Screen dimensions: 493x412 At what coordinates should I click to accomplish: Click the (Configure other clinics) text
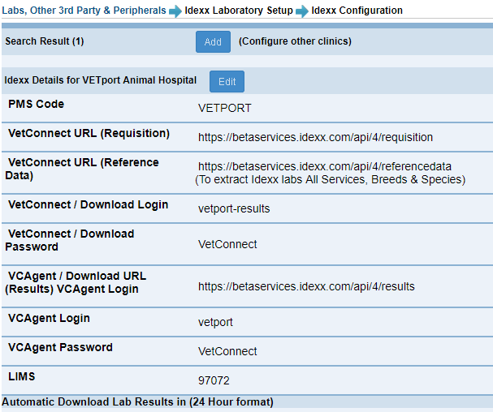pyautogui.click(x=295, y=41)
